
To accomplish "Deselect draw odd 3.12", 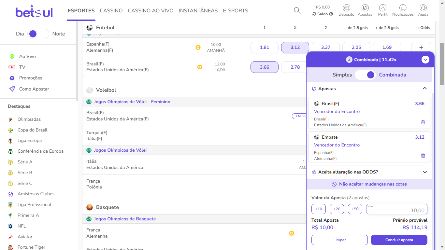I will pyautogui.click(x=295, y=48).
